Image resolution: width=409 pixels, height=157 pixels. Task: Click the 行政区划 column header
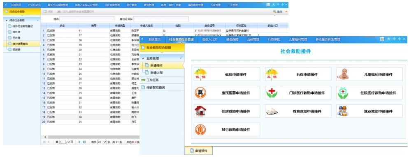click(x=241, y=25)
